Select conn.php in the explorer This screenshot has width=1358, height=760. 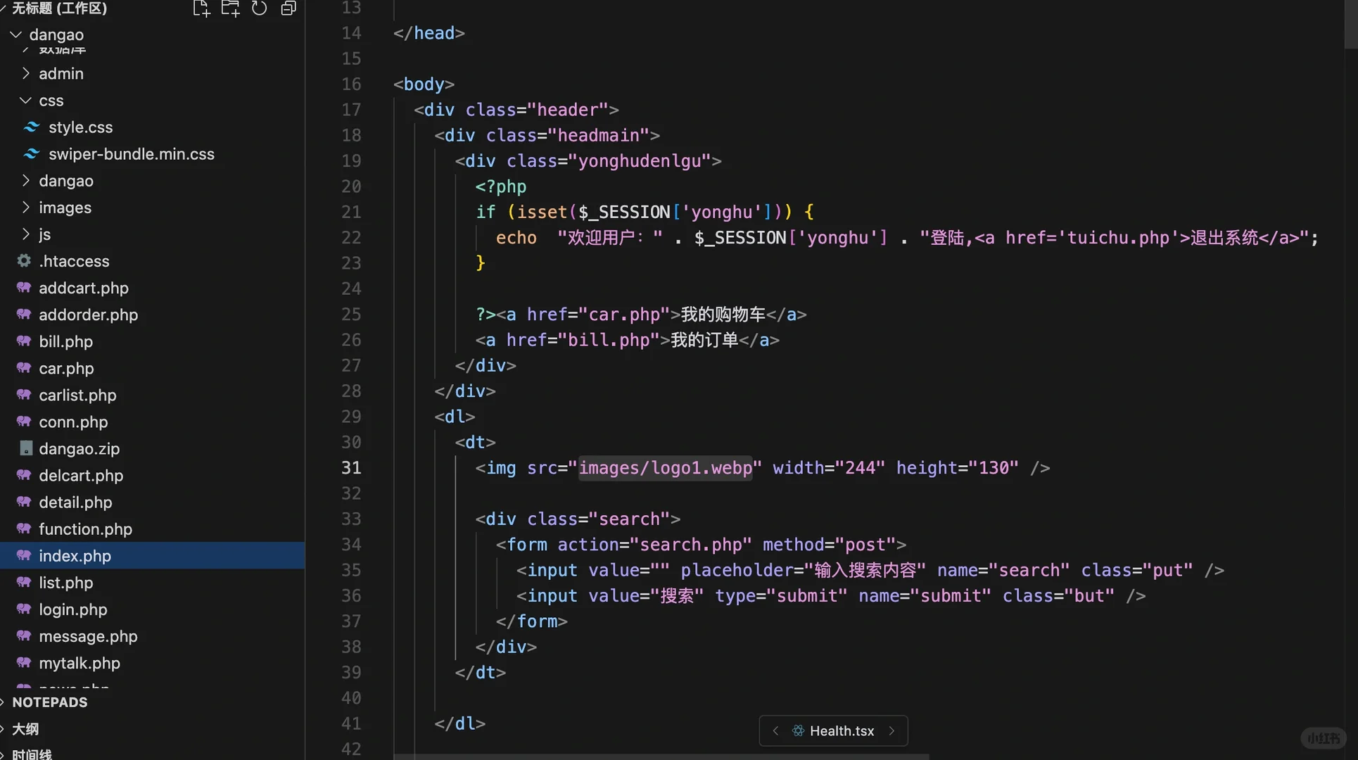coord(73,422)
